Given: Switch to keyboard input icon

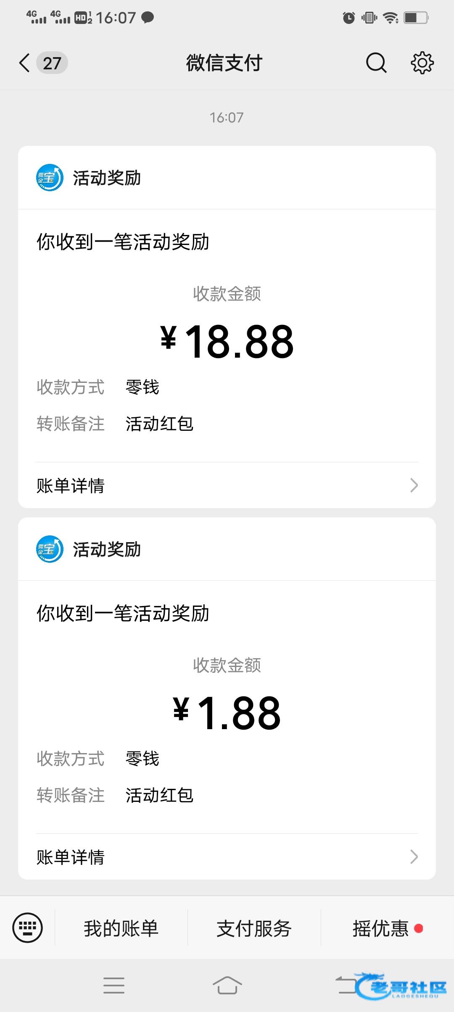Looking at the screenshot, I should [x=28, y=928].
